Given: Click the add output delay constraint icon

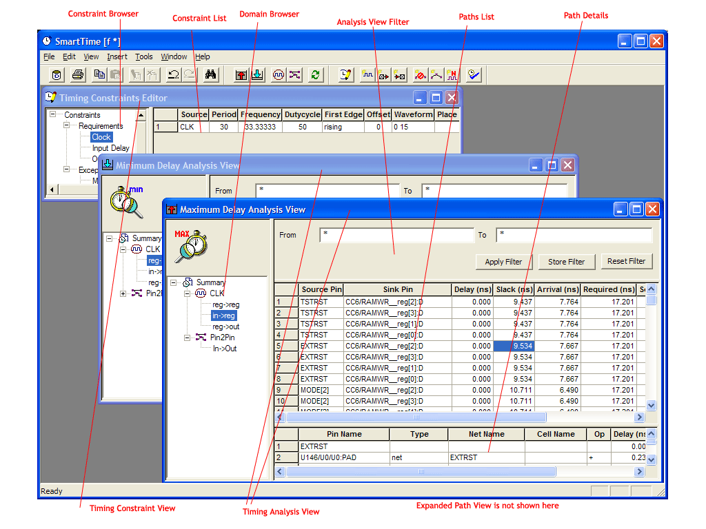Looking at the screenshot, I should click(399, 74).
